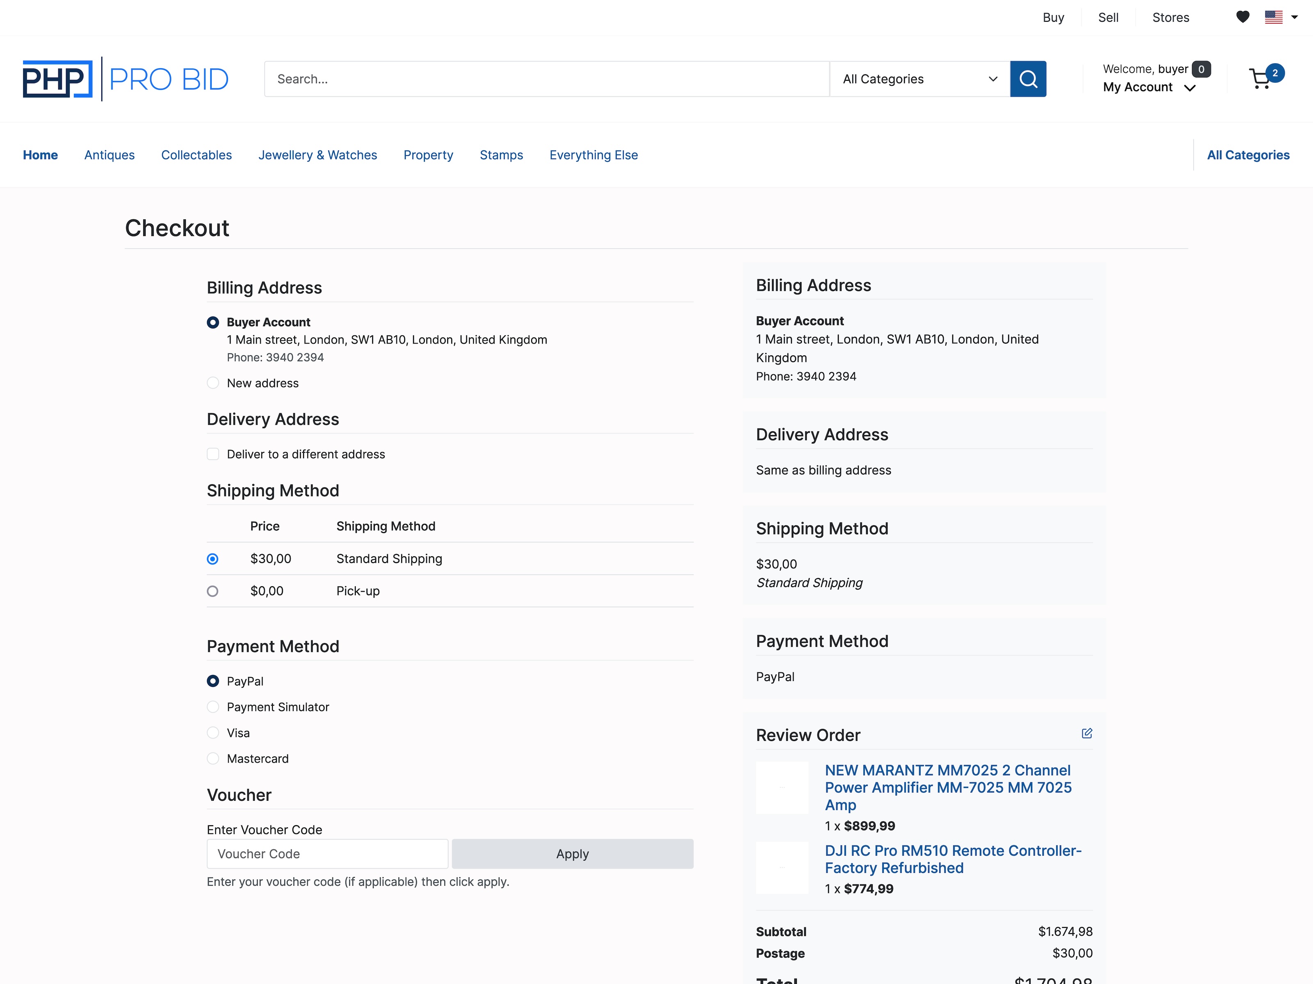Open the DJI controller product thumbnail
Image resolution: width=1313 pixels, height=984 pixels.
pyautogui.click(x=782, y=867)
